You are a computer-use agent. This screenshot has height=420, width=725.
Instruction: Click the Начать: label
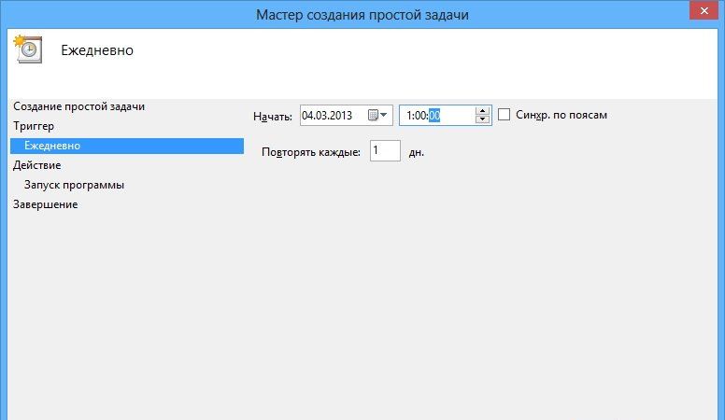coord(272,117)
